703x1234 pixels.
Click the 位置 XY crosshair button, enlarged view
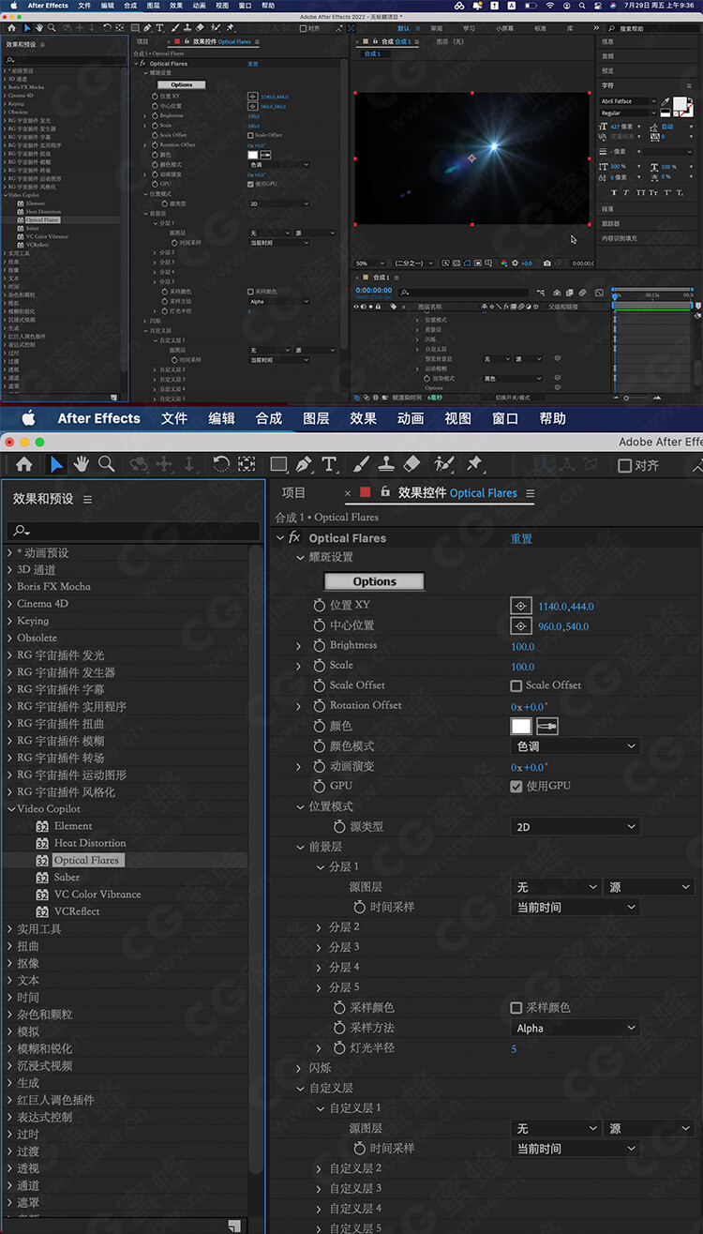[520, 606]
